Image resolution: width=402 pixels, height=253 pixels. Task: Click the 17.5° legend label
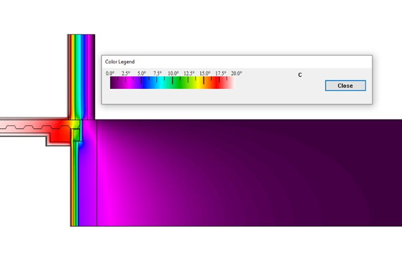pyautogui.click(x=221, y=73)
